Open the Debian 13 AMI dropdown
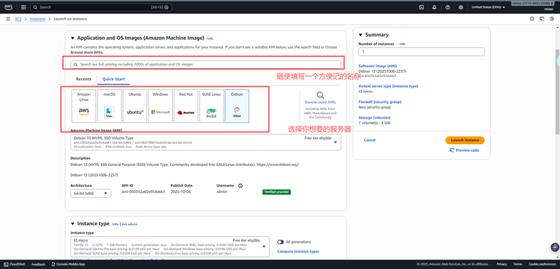 tap(206, 142)
